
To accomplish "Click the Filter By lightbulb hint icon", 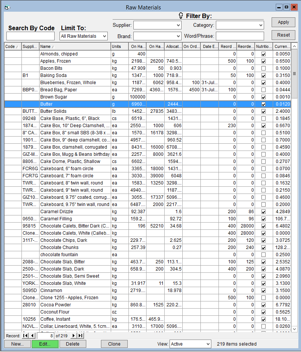I will 181,16.
